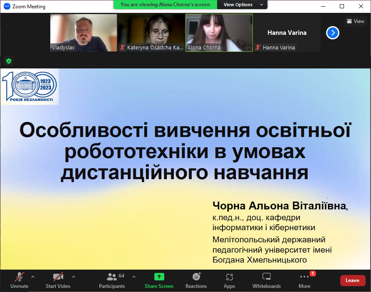The image size is (371, 292).
Task: Show next participants with blue arrow
Action: click(x=333, y=33)
